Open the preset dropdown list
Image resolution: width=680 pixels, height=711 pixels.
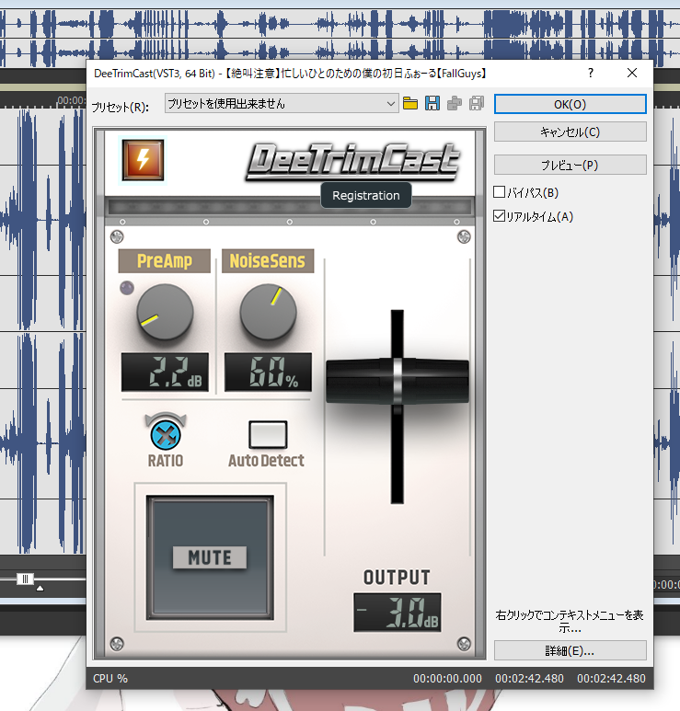point(282,104)
